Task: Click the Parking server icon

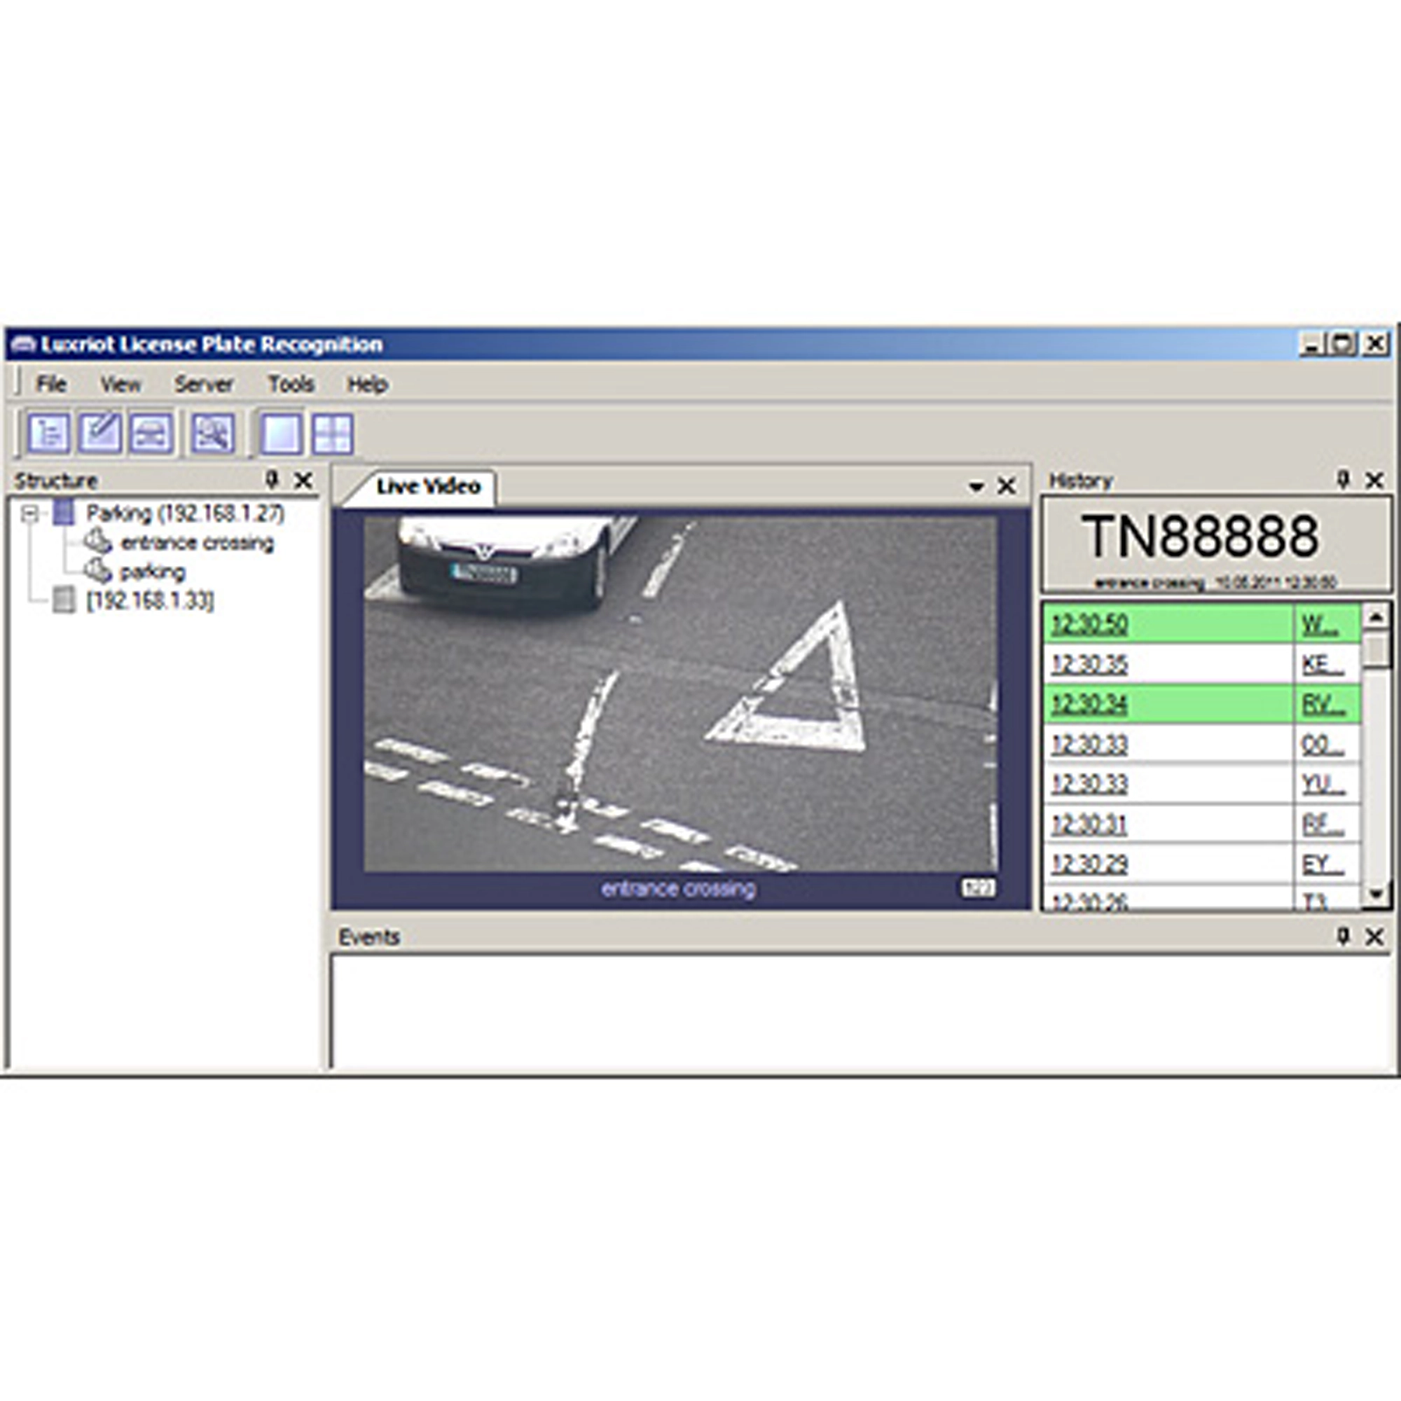Action: (64, 513)
